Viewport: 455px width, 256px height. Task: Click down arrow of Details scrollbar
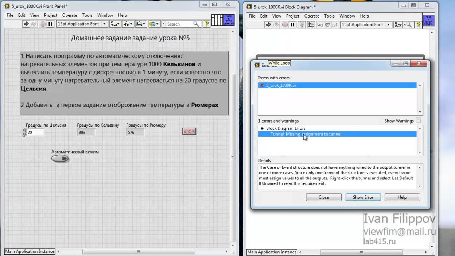click(x=420, y=186)
